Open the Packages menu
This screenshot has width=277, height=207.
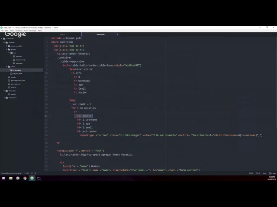point(33,31)
